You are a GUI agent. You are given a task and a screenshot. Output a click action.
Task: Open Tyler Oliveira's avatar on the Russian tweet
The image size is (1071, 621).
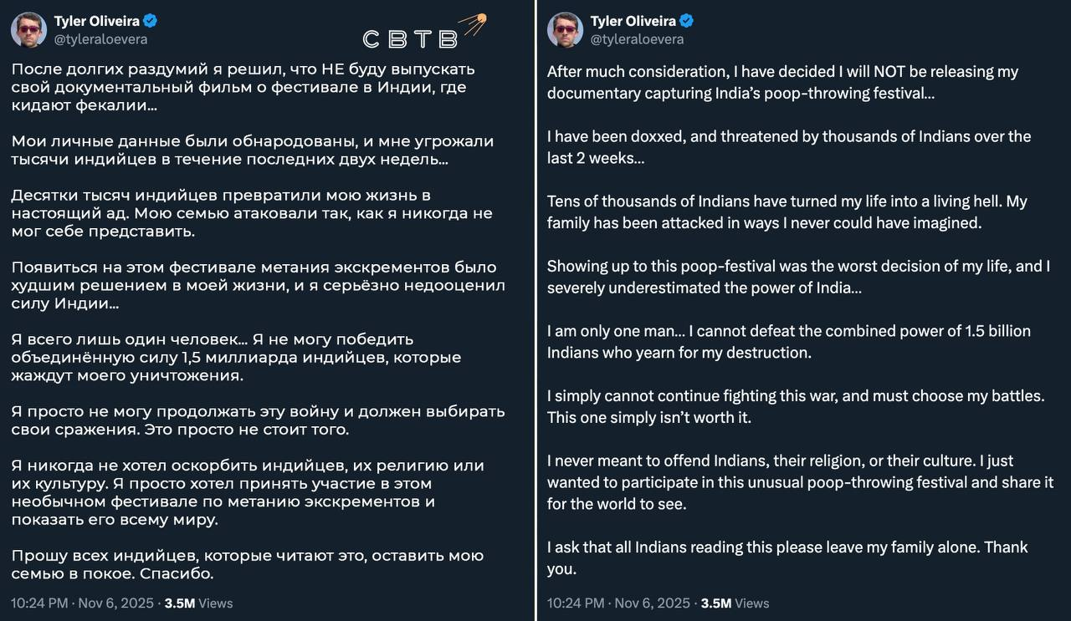28,30
